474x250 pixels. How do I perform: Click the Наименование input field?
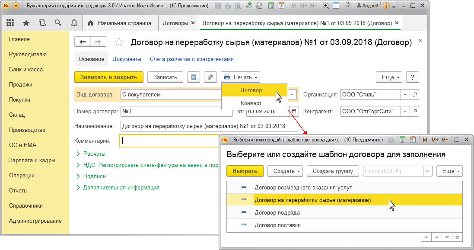coord(209,126)
